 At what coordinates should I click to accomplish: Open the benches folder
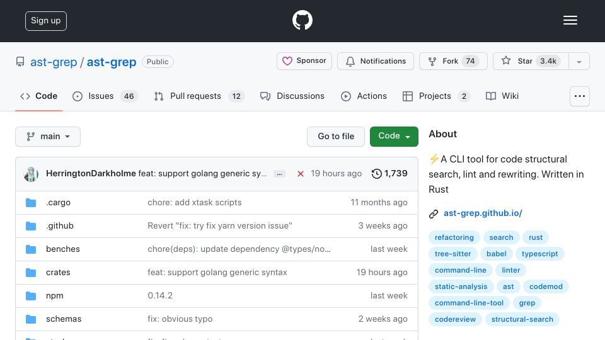point(63,249)
